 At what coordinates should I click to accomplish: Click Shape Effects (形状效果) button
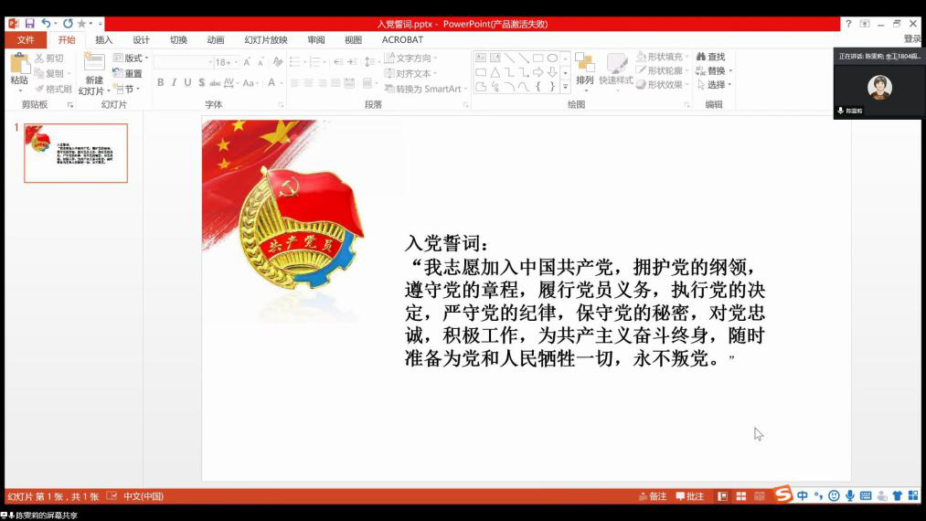click(663, 84)
